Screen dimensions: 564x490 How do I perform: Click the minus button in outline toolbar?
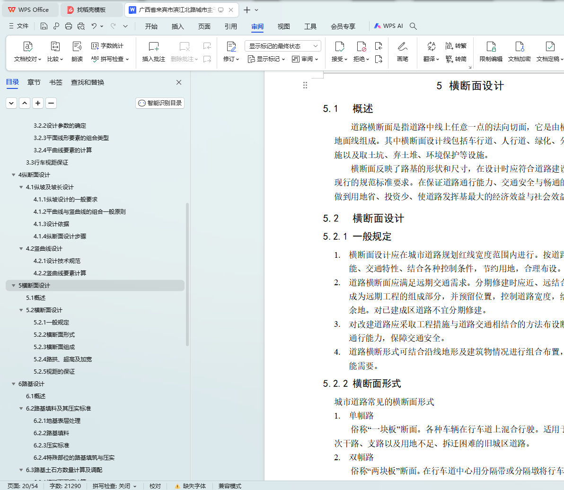point(51,103)
